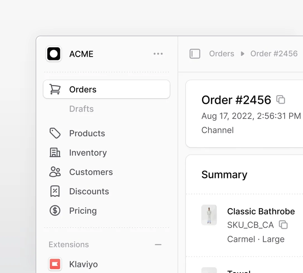The height and width of the screenshot is (273, 303).
Task: Click the Extensions section label
Action: (x=69, y=245)
